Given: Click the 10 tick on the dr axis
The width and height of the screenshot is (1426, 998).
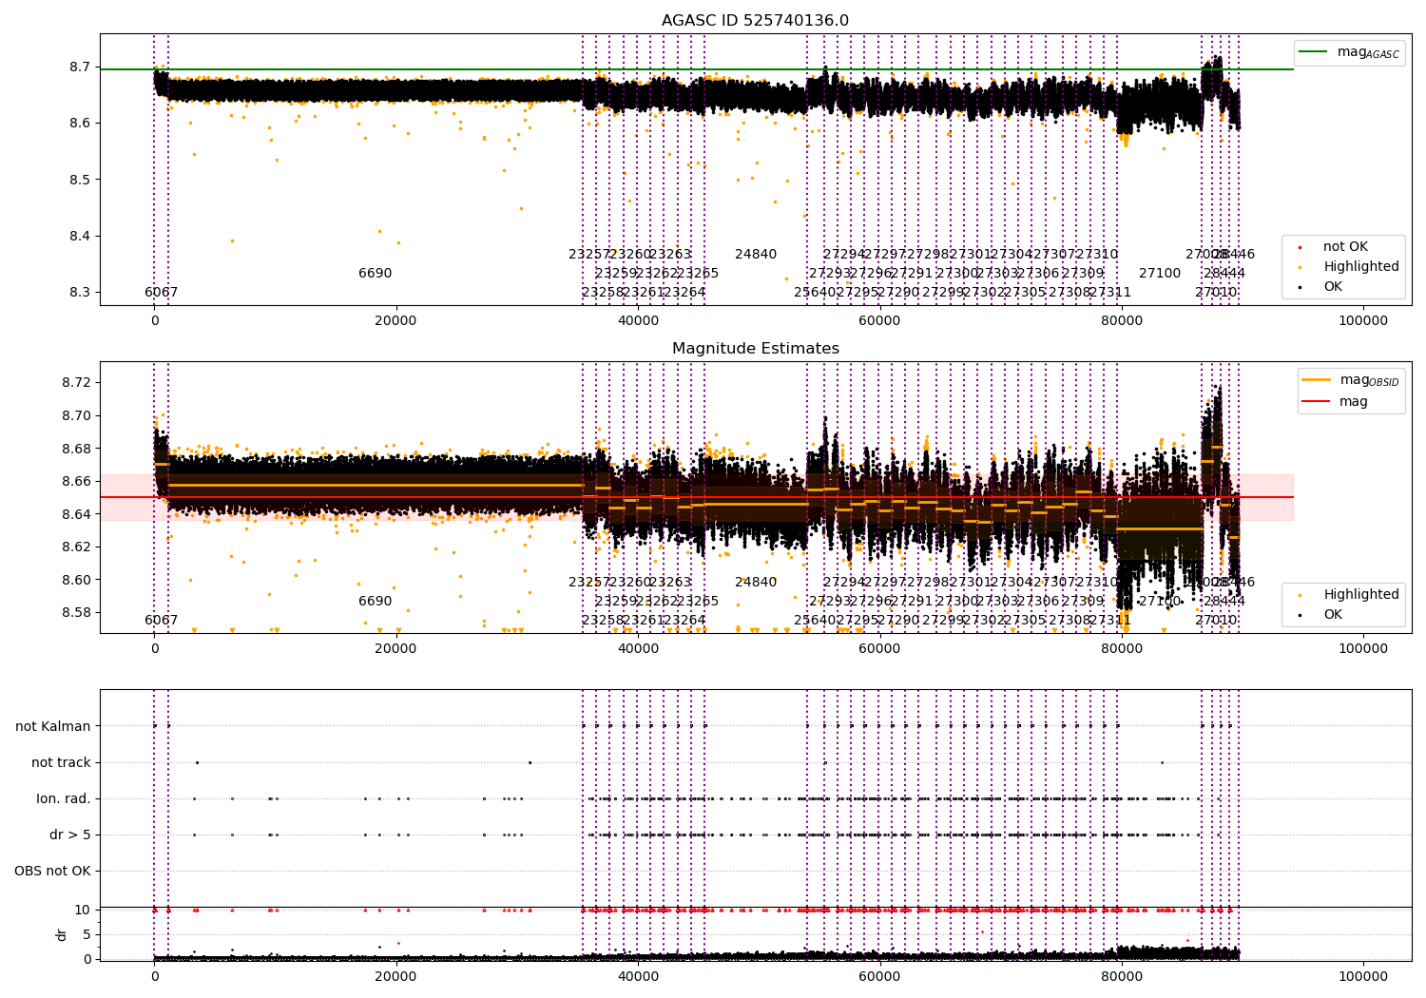Looking at the screenshot, I should click(83, 910).
